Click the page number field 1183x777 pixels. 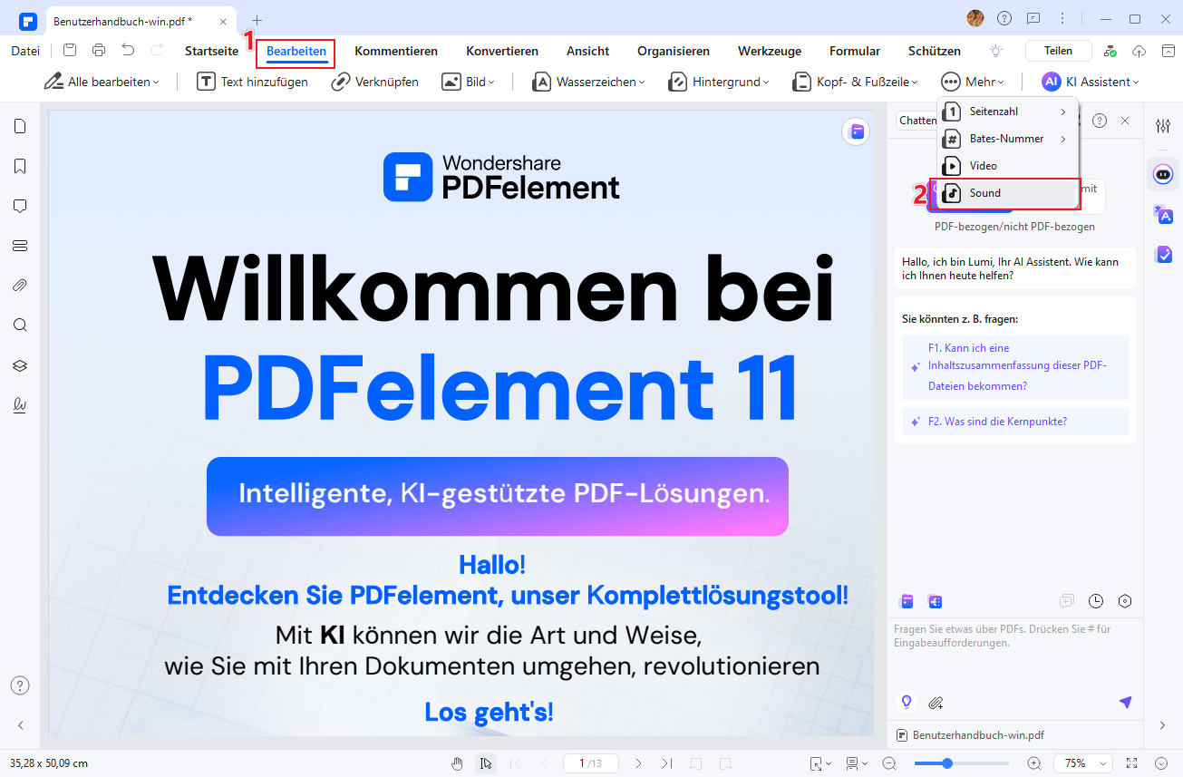click(590, 763)
